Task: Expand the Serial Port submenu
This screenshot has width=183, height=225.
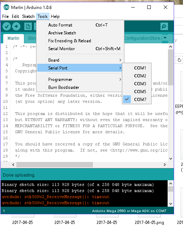Action: [x=80, y=68]
